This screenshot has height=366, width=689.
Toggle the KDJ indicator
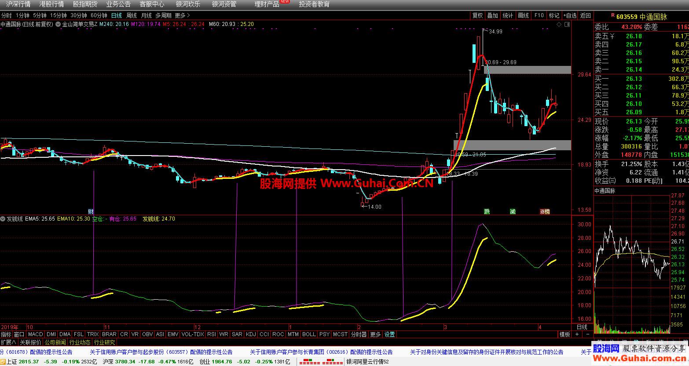pos(251,334)
